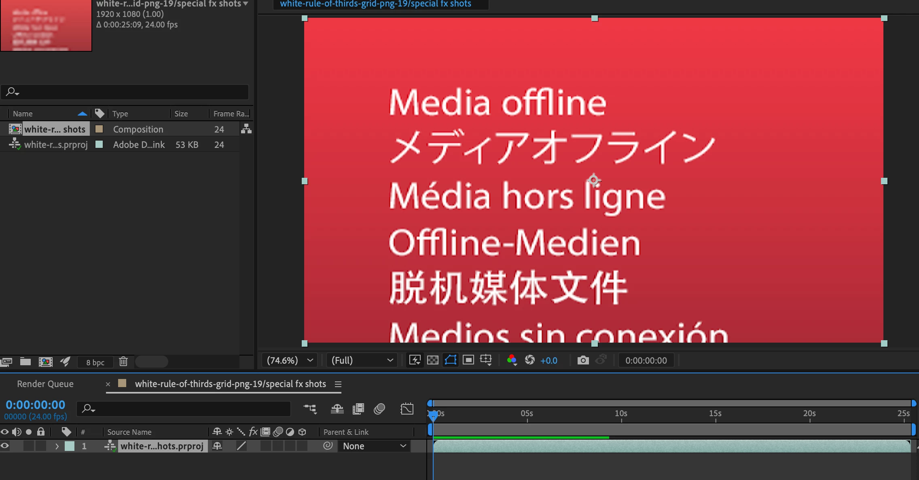Image resolution: width=919 pixels, height=480 pixels.
Task: Toggle mask and shape path visibility
Action: (x=451, y=360)
